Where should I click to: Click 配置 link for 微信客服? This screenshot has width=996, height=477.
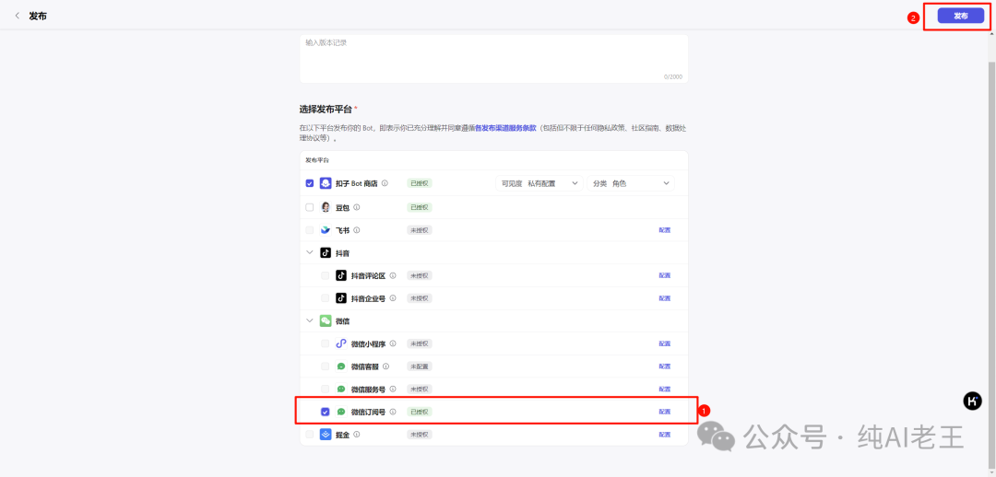(664, 366)
